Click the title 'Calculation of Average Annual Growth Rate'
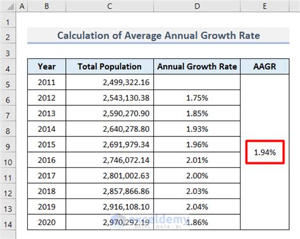 click(158, 36)
